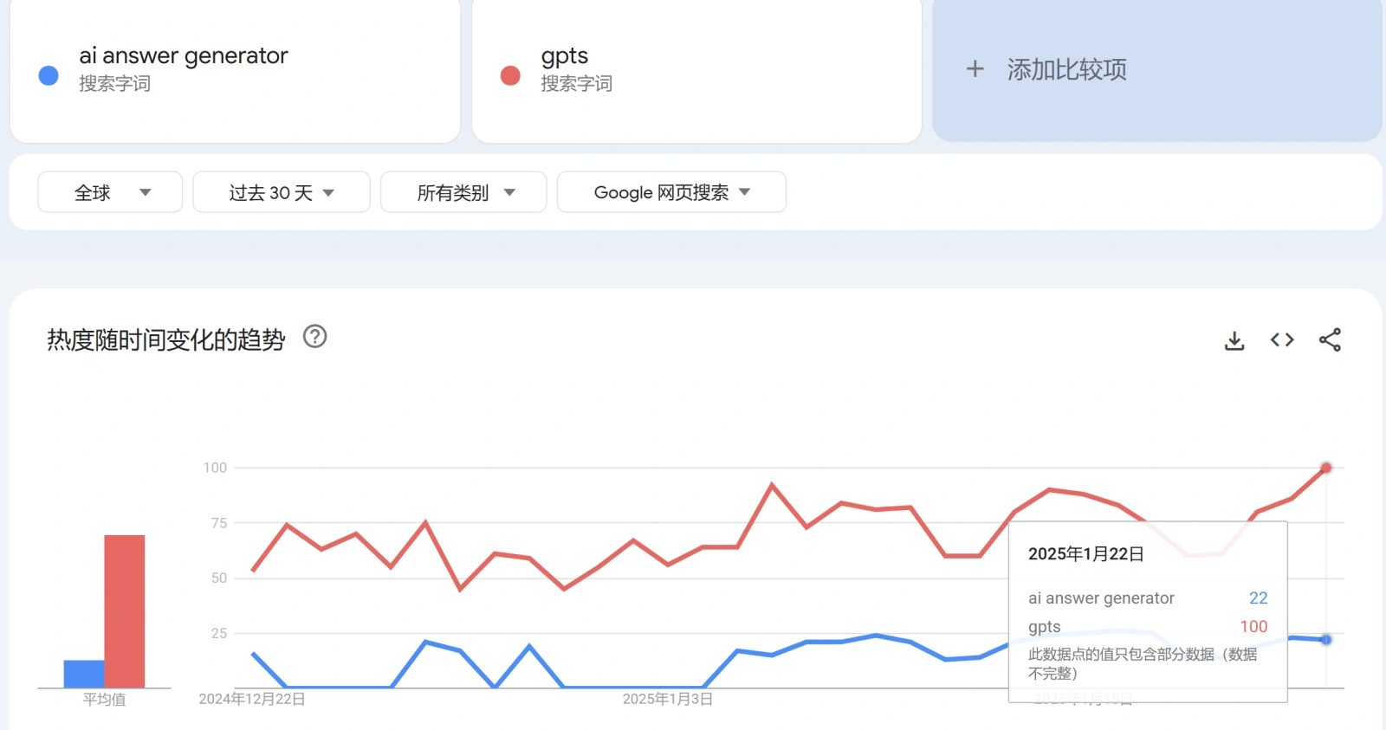
Task: Edit the gpts search term card
Action: 565,56
